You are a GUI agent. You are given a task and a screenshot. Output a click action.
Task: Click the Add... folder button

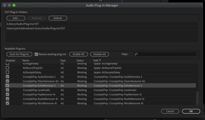[x=16, y=18]
